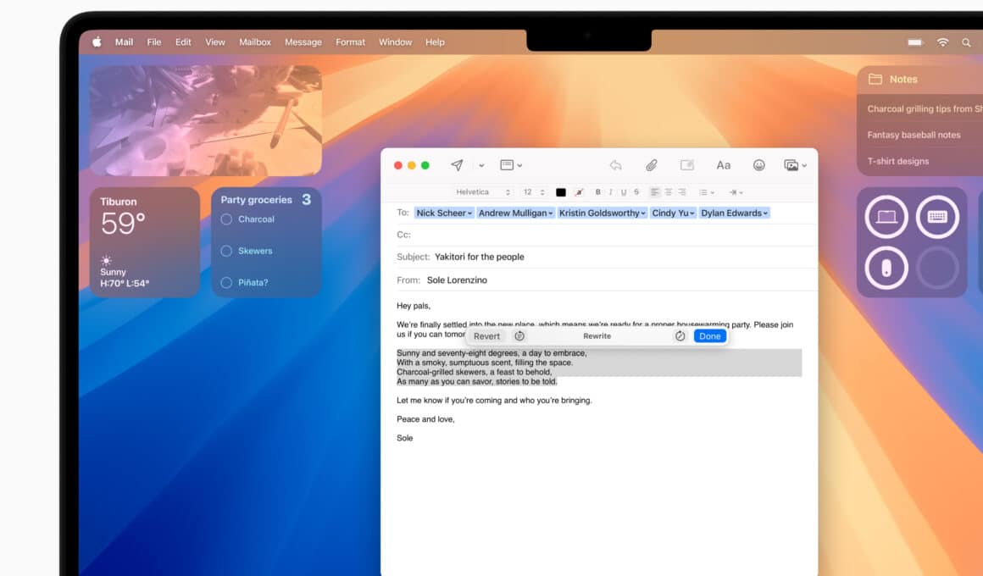Align text left
The image size is (983, 576).
654,191
